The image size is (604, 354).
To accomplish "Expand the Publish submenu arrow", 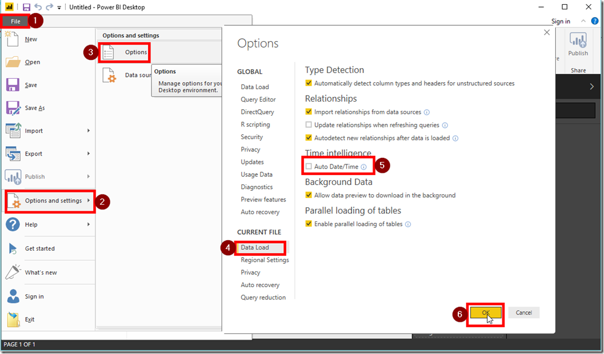I will point(89,177).
